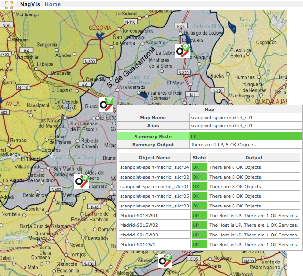The image size is (303, 276).
Task: Click output text for Madrid-S01SW01 row
Action: [x=254, y=216]
